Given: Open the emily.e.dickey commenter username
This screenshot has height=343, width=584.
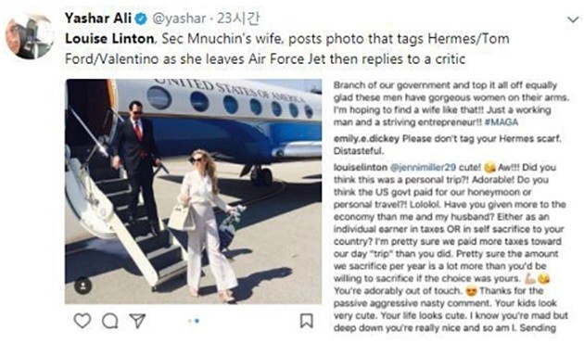Looking at the screenshot, I should (x=366, y=138).
